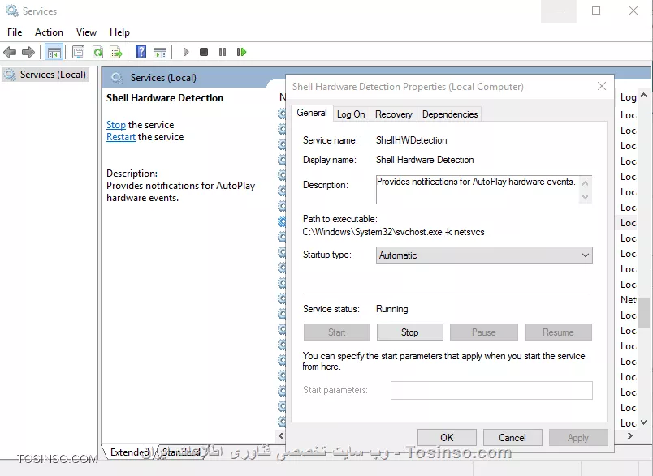Switch to the Log On tab

pyautogui.click(x=351, y=114)
